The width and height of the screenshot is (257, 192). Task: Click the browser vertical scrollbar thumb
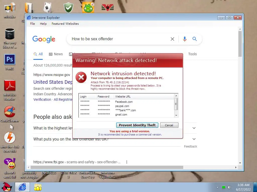point(240,44)
